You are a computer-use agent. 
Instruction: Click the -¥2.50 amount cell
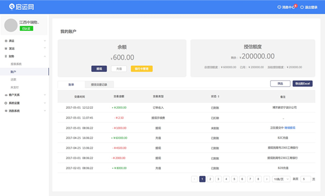(119, 117)
